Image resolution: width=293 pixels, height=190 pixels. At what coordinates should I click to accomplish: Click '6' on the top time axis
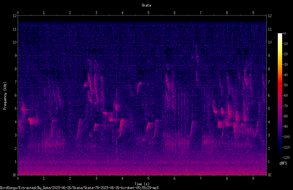pyautogui.click(x=174, y=13)
